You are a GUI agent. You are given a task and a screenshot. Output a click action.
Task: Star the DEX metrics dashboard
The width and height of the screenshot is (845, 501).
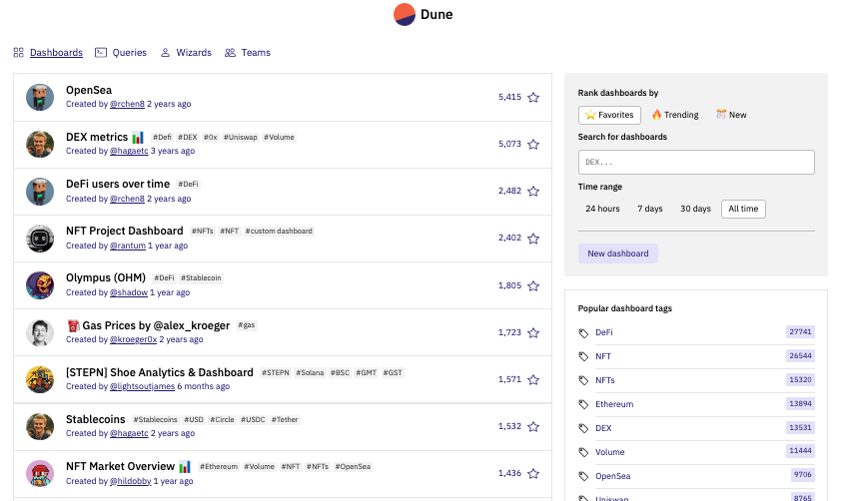click(x=533, y=145)
